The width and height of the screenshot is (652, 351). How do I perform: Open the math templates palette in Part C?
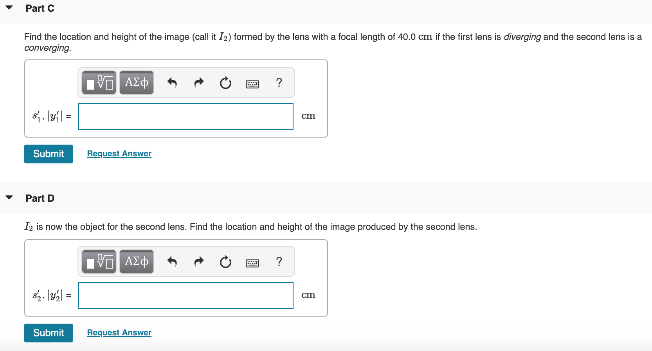coord(98,82)
